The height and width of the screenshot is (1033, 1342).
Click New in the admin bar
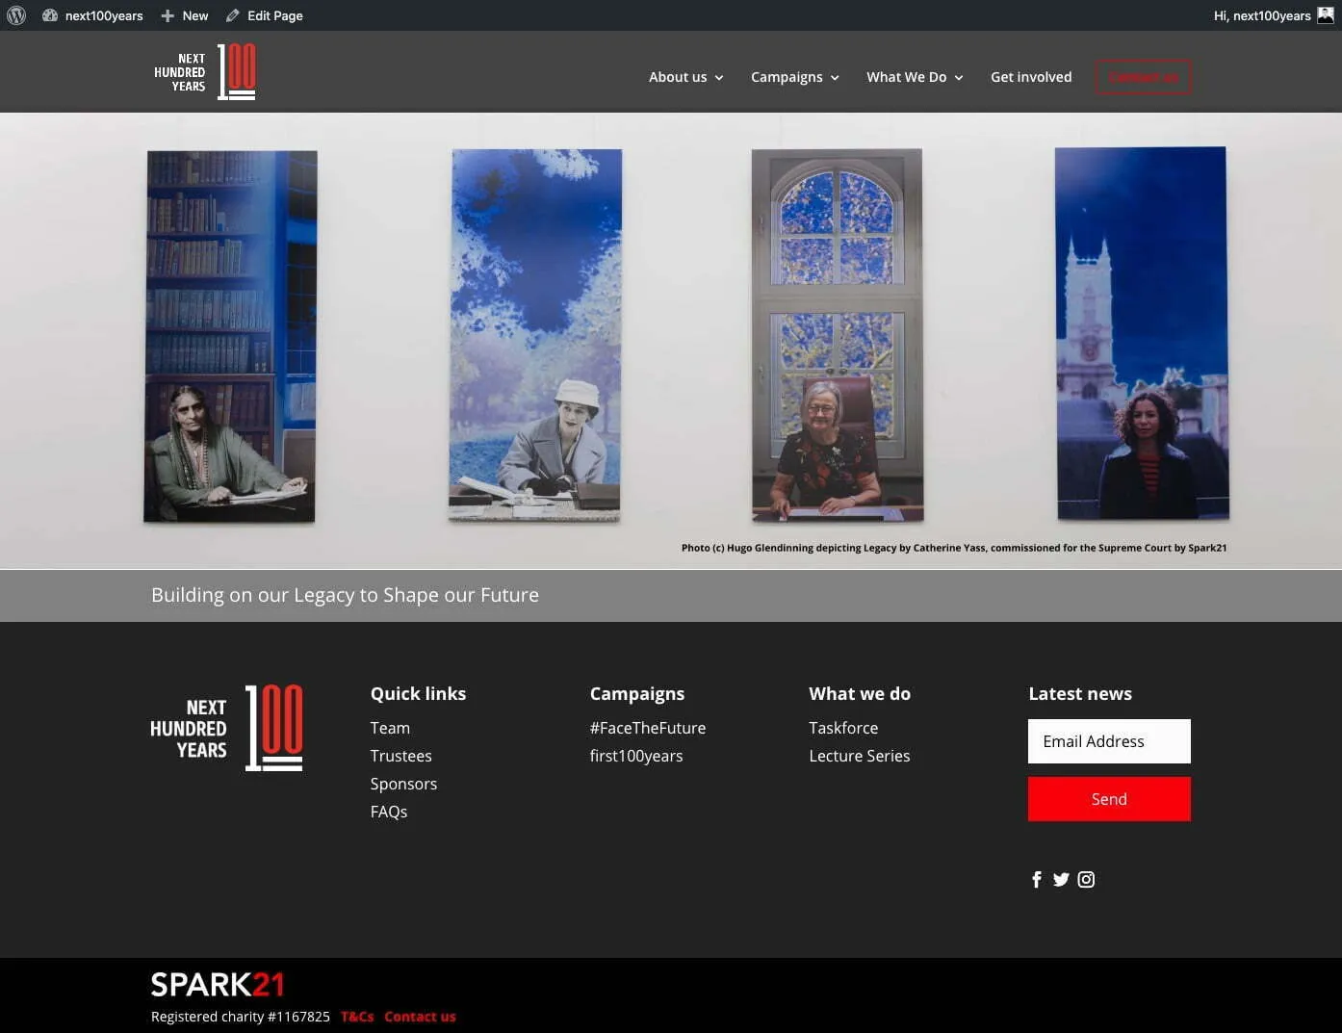pos(195,15)
